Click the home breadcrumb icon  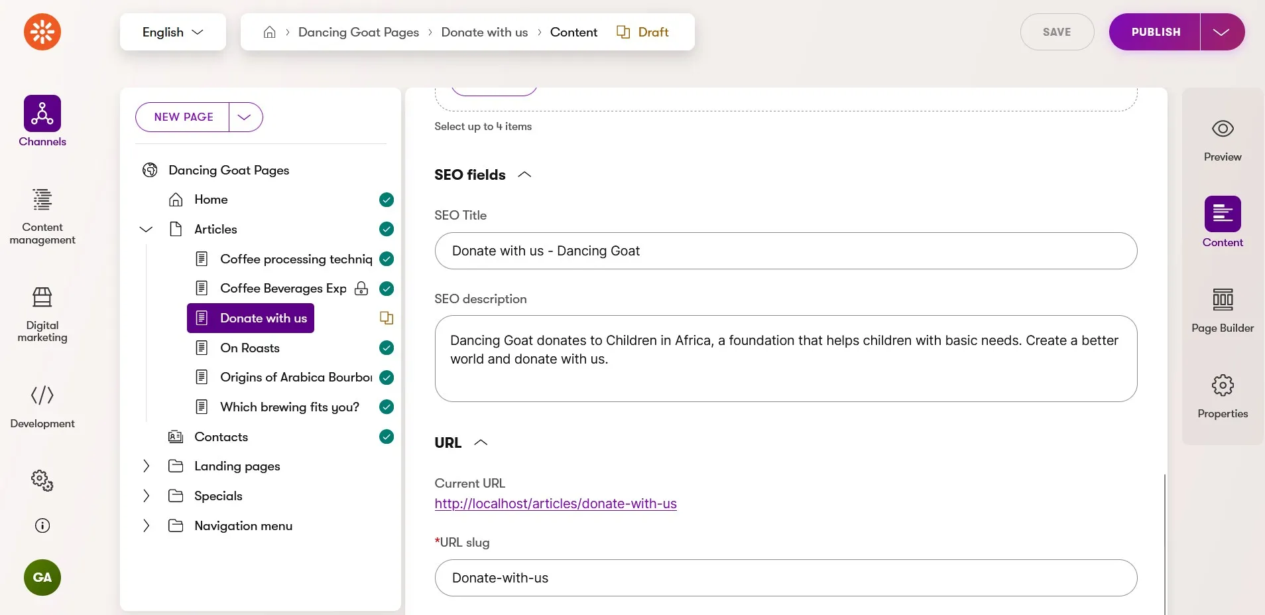point(269,32)
